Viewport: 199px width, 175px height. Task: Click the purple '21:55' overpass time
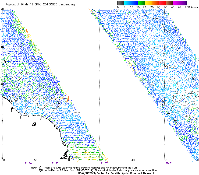[x=55, y=163]
